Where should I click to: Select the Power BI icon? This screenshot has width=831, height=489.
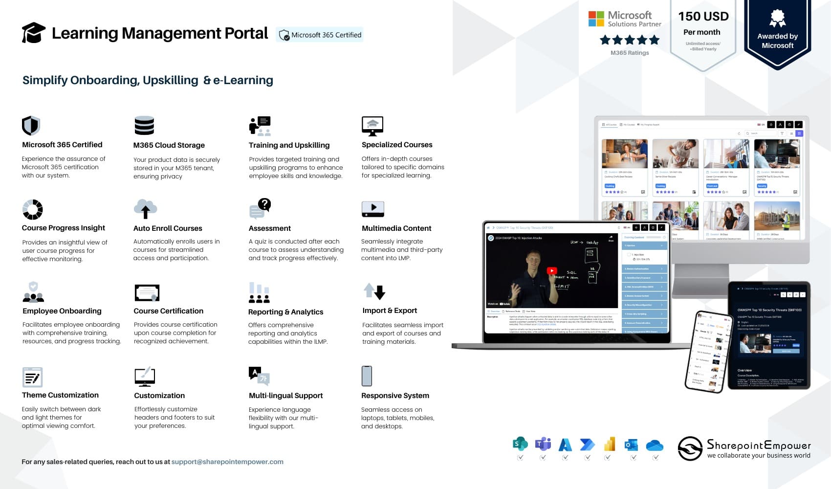point(609,444)
